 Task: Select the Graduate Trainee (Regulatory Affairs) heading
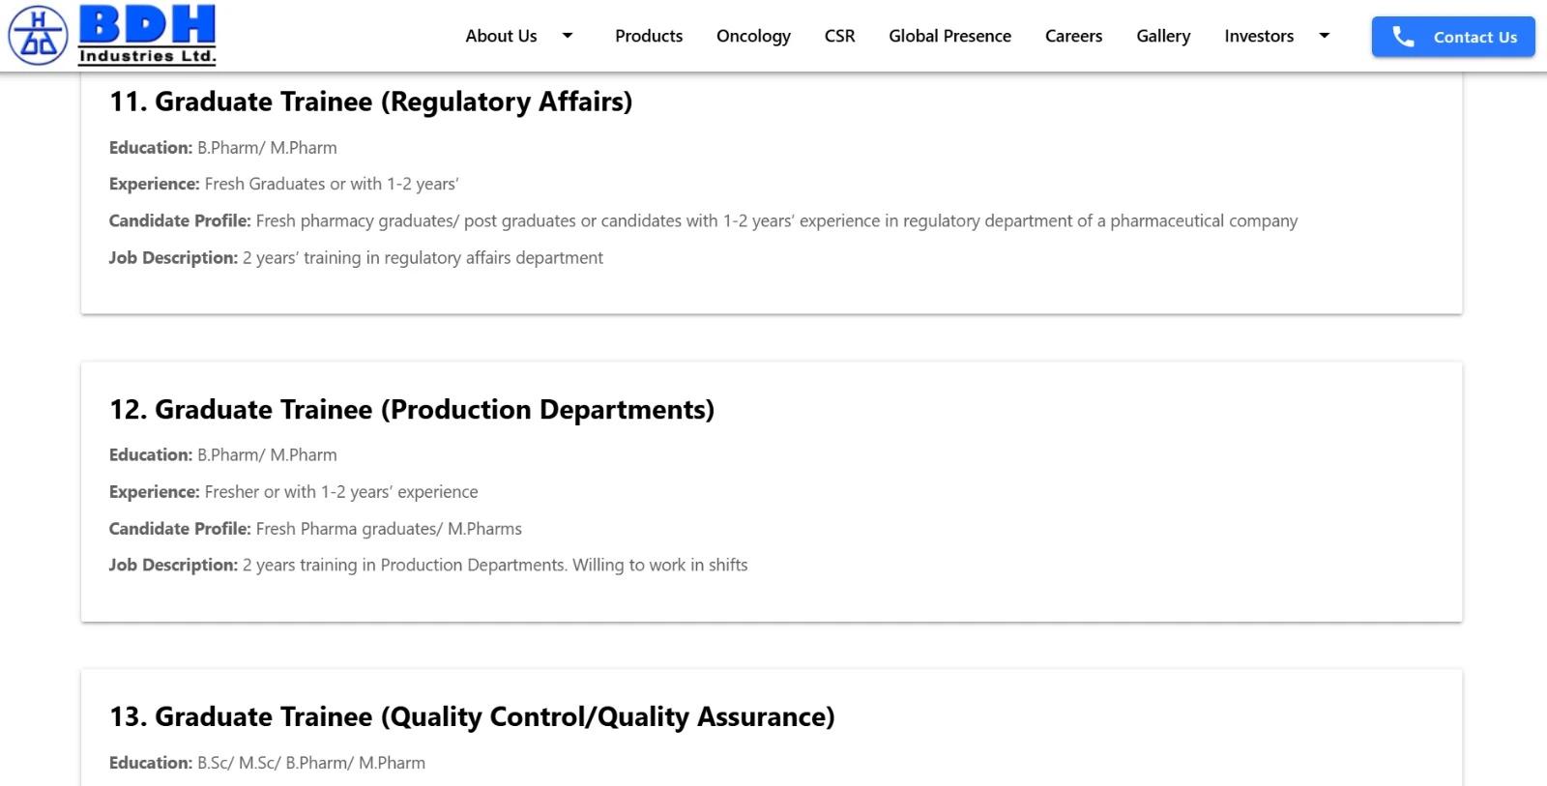pyautogui.click(x=370, y=102)
